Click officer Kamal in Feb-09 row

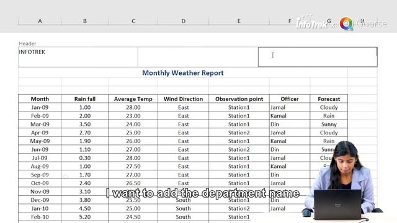(290, 116)
